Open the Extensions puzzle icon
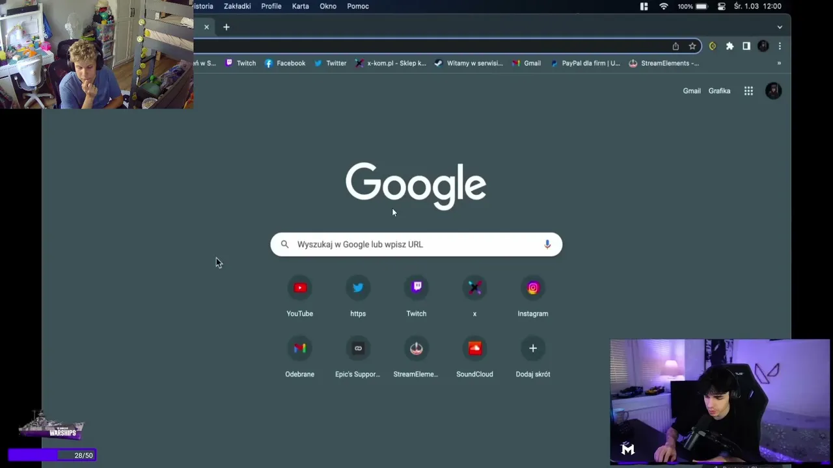 pos(730,46)
